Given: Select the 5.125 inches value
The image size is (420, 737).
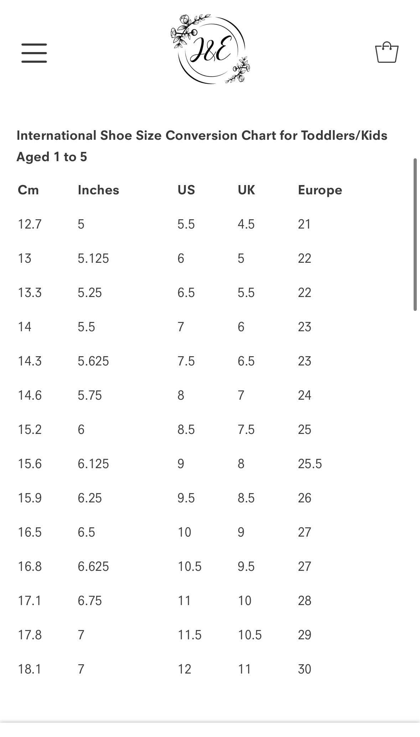Looking at the screenshot, I should tap(93, 259).
